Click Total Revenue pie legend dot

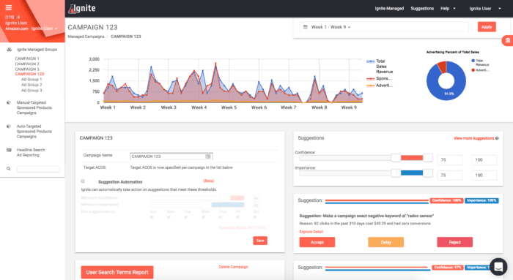[x=473, y=61]
